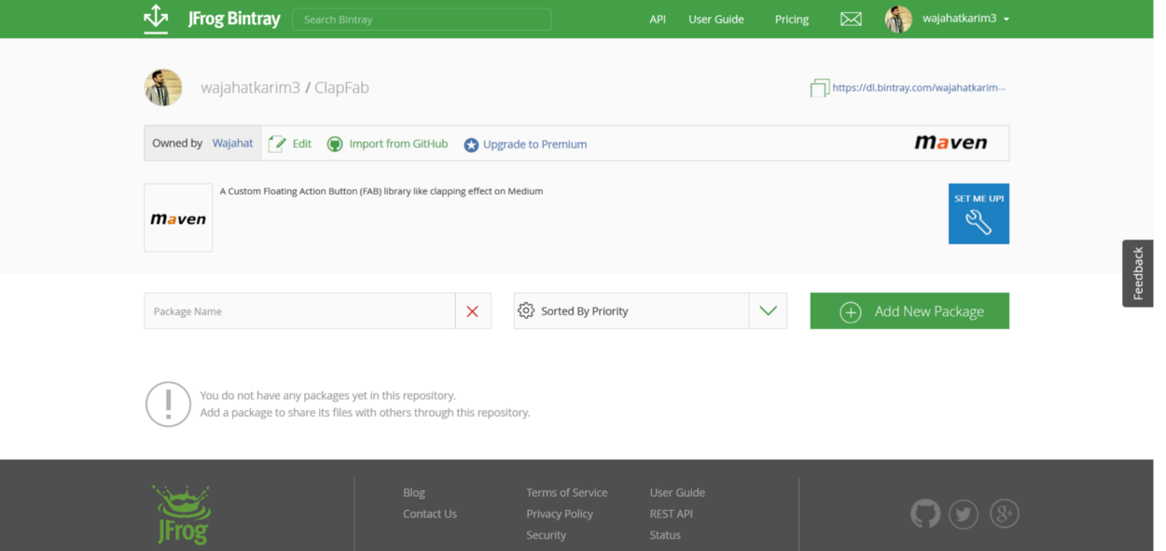Viewport: 1166px width, 551px height.
Task: Click ClapFab in the breadcrumb
Action: point(341,88)
